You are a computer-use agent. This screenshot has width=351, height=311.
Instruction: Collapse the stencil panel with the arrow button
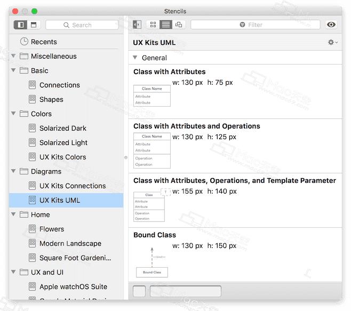137,25
